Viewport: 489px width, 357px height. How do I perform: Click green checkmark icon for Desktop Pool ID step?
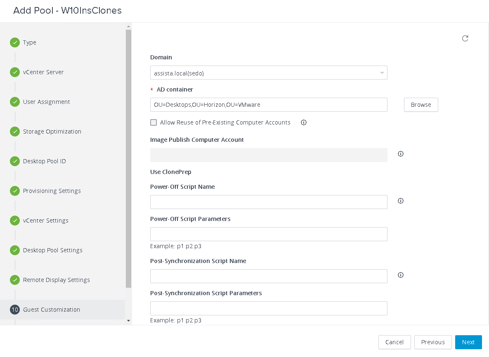click(x=15, y=161)
